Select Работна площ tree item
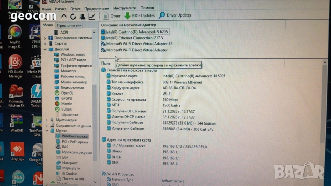Screen dimensions: 331x186 [70, 76]
